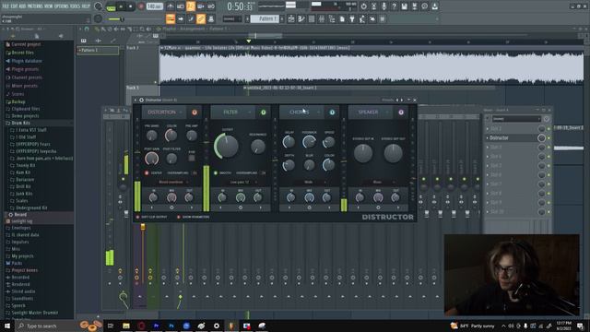Toggle the Center option in Distortion
Viewport: 590px width, 332px height.
(147, 173)
